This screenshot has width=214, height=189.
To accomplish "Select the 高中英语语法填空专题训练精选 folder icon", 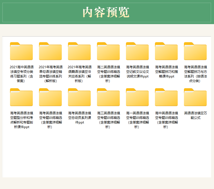I will pyautogui.click(x=166, y=97).
